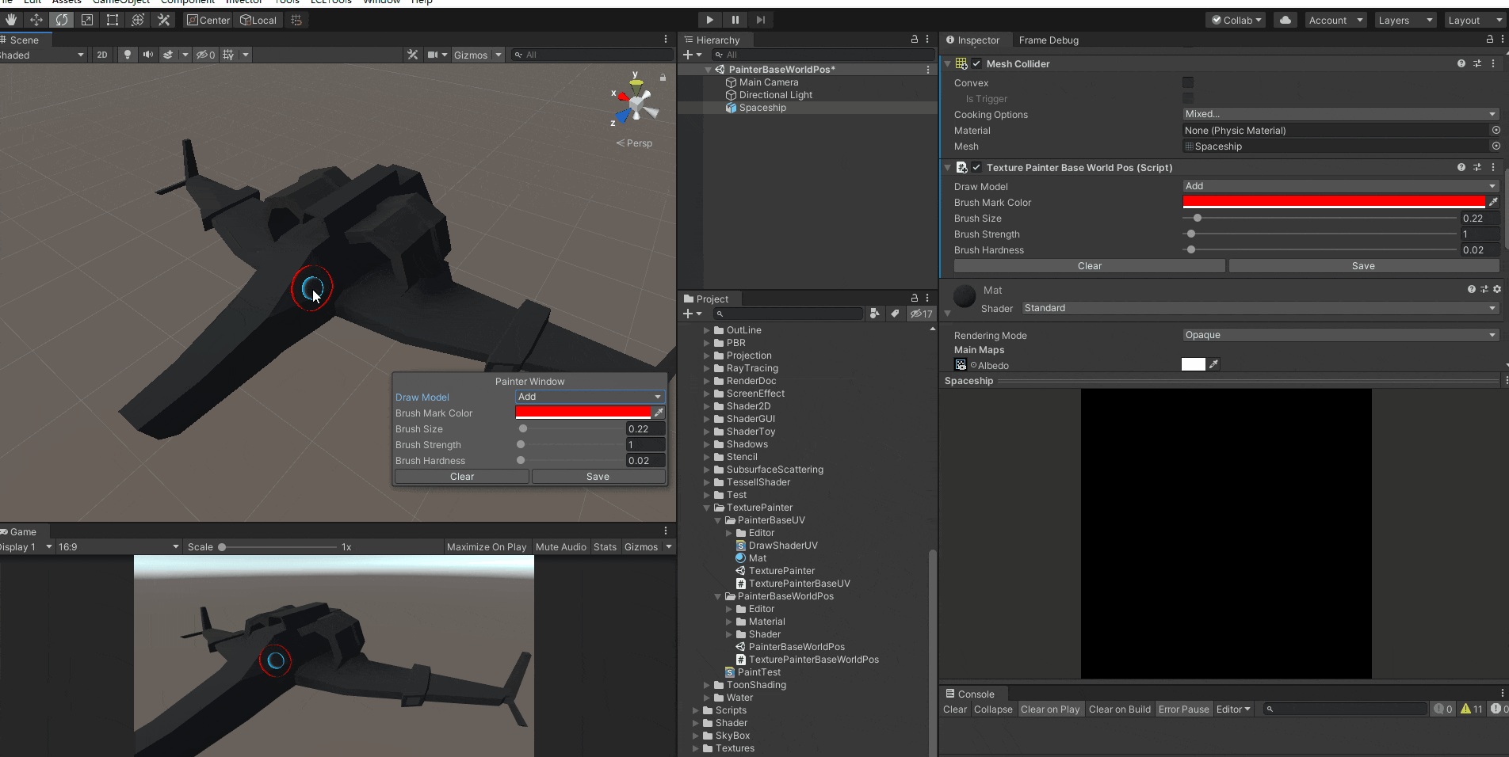This screenshot has width=1509, height=757.
Task: Select the Scale tool
Action: 87,20
